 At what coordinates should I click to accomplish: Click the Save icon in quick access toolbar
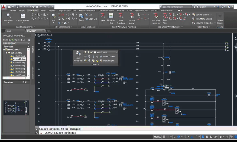click(x=17, y=7)
